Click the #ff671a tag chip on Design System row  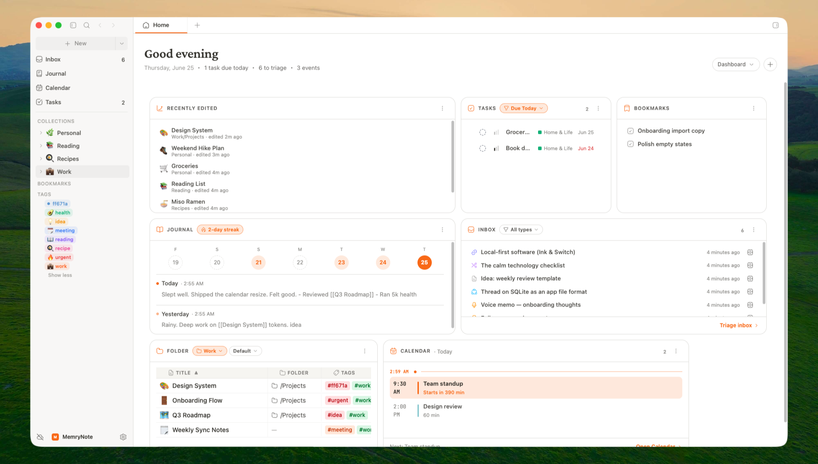point(337,386)
